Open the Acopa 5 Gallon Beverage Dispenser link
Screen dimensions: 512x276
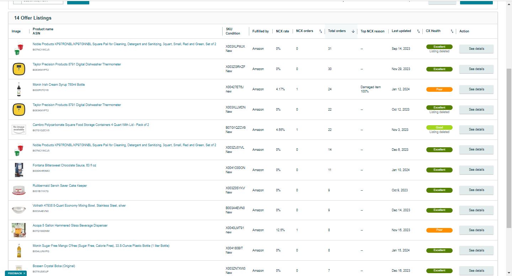tap(70, 225)
